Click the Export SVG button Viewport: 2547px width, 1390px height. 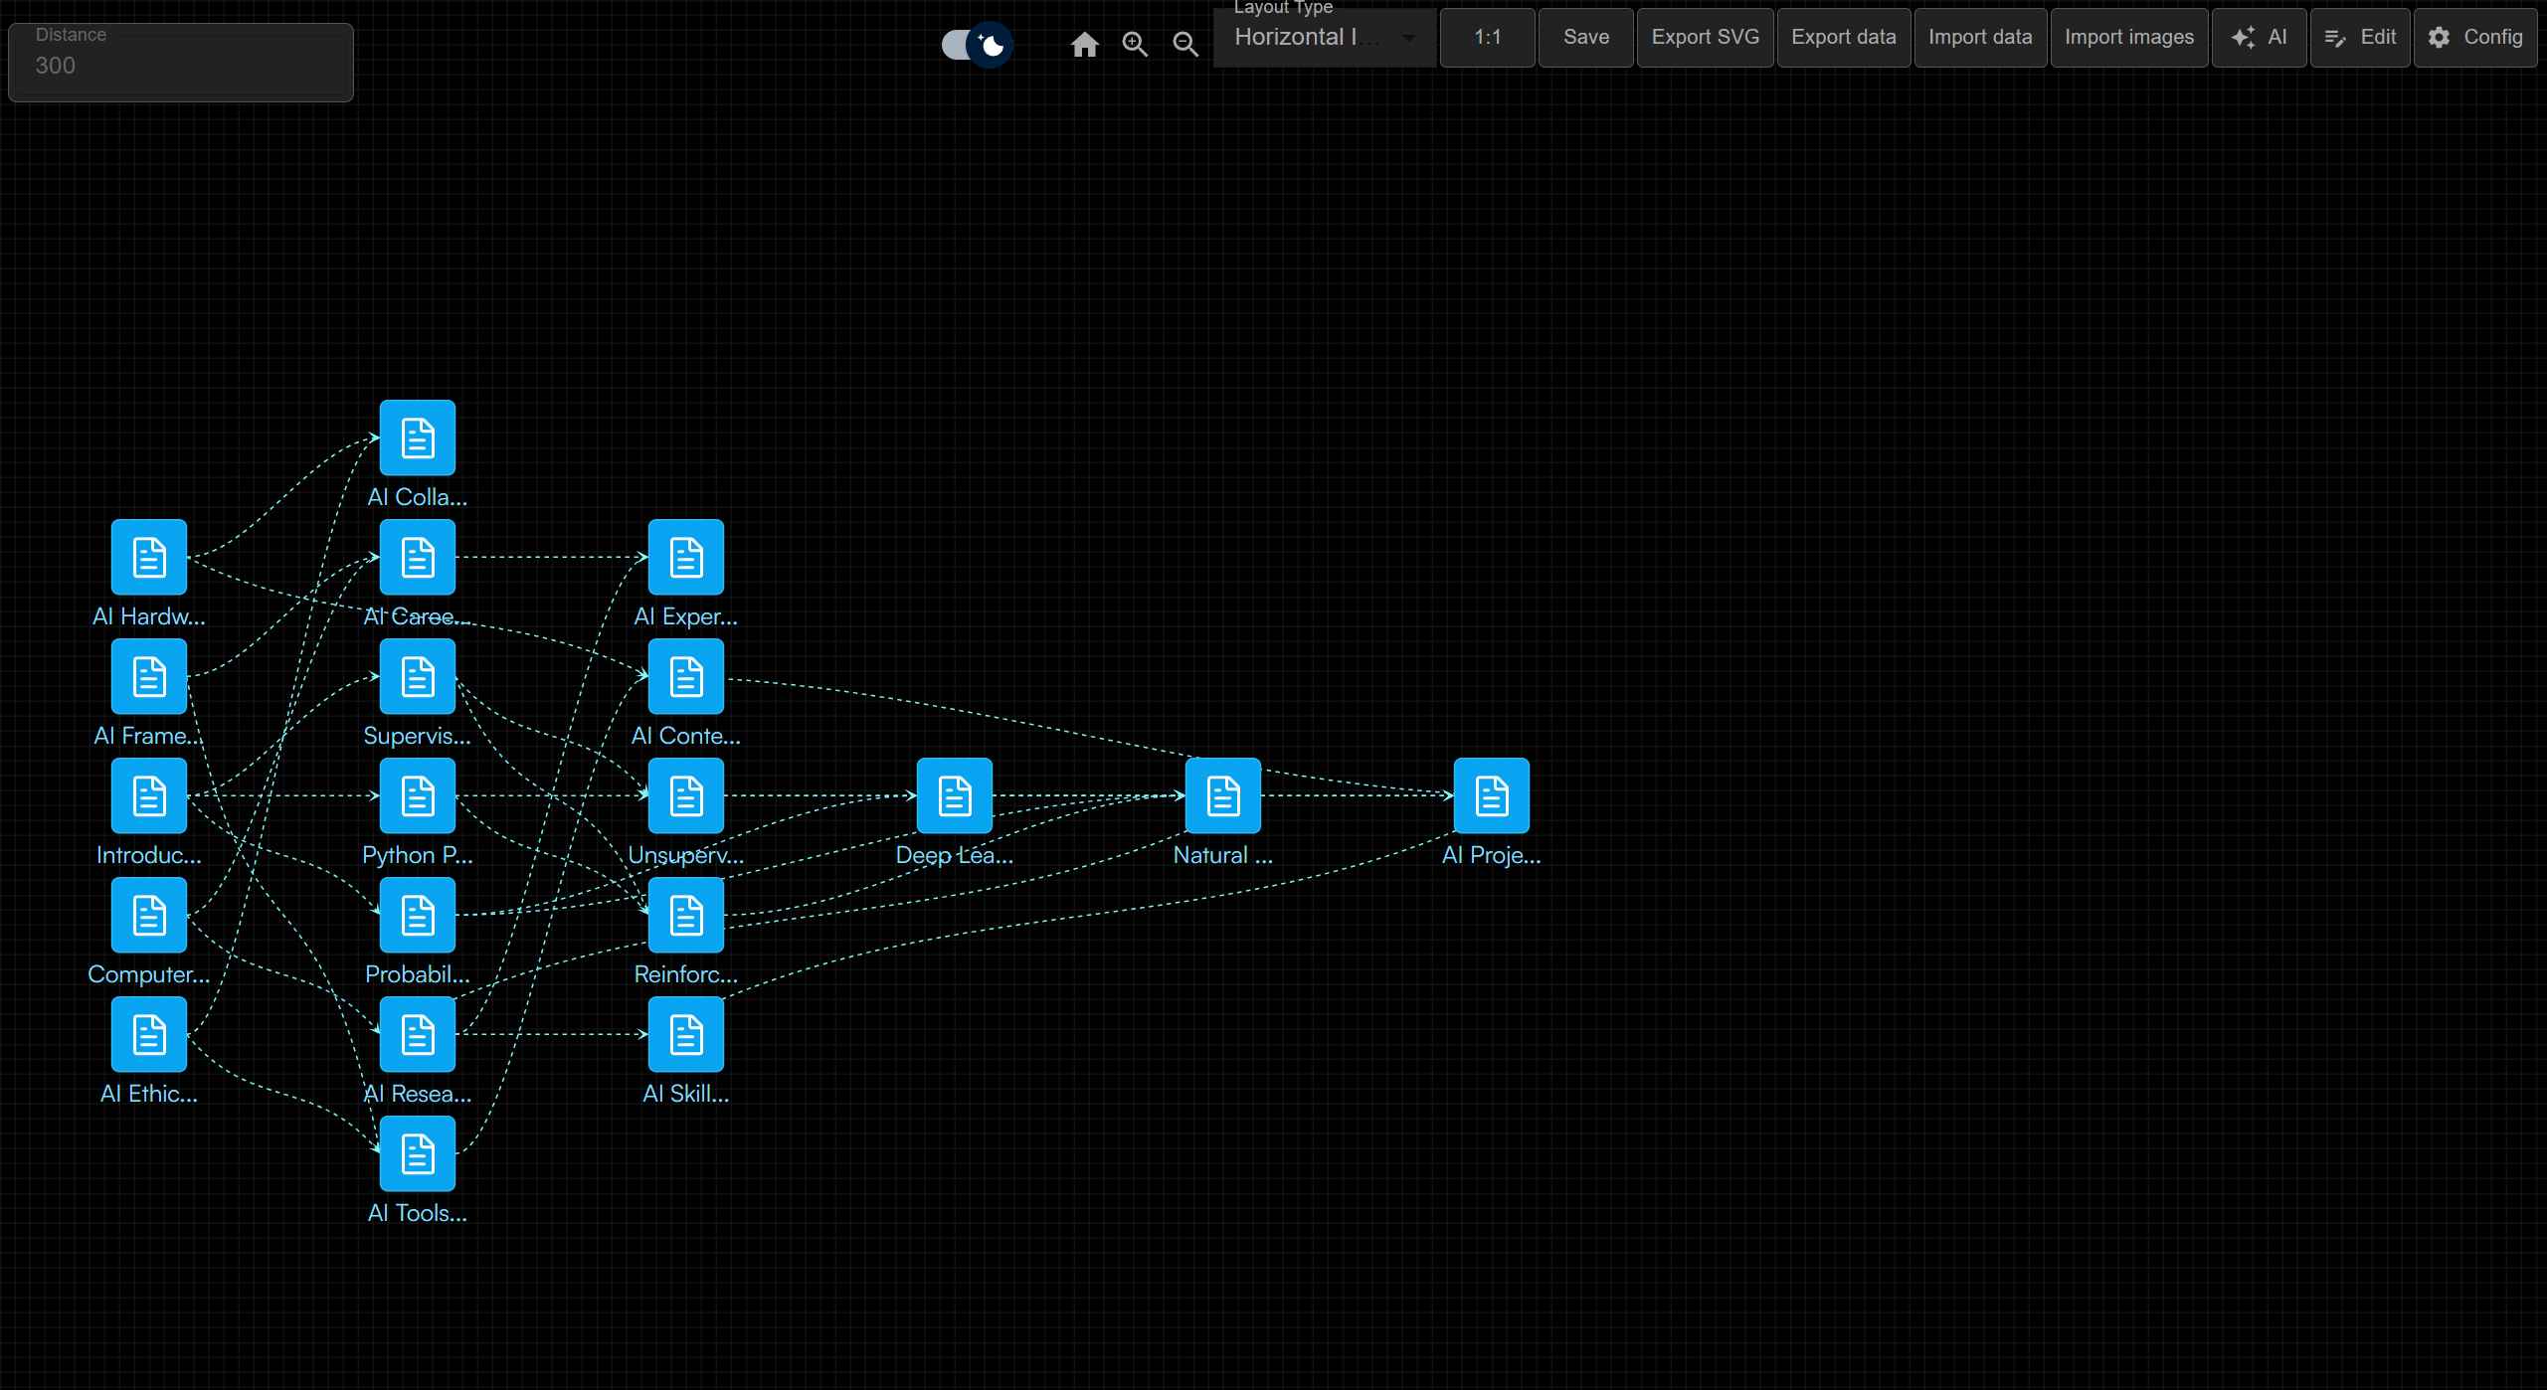1705,38
